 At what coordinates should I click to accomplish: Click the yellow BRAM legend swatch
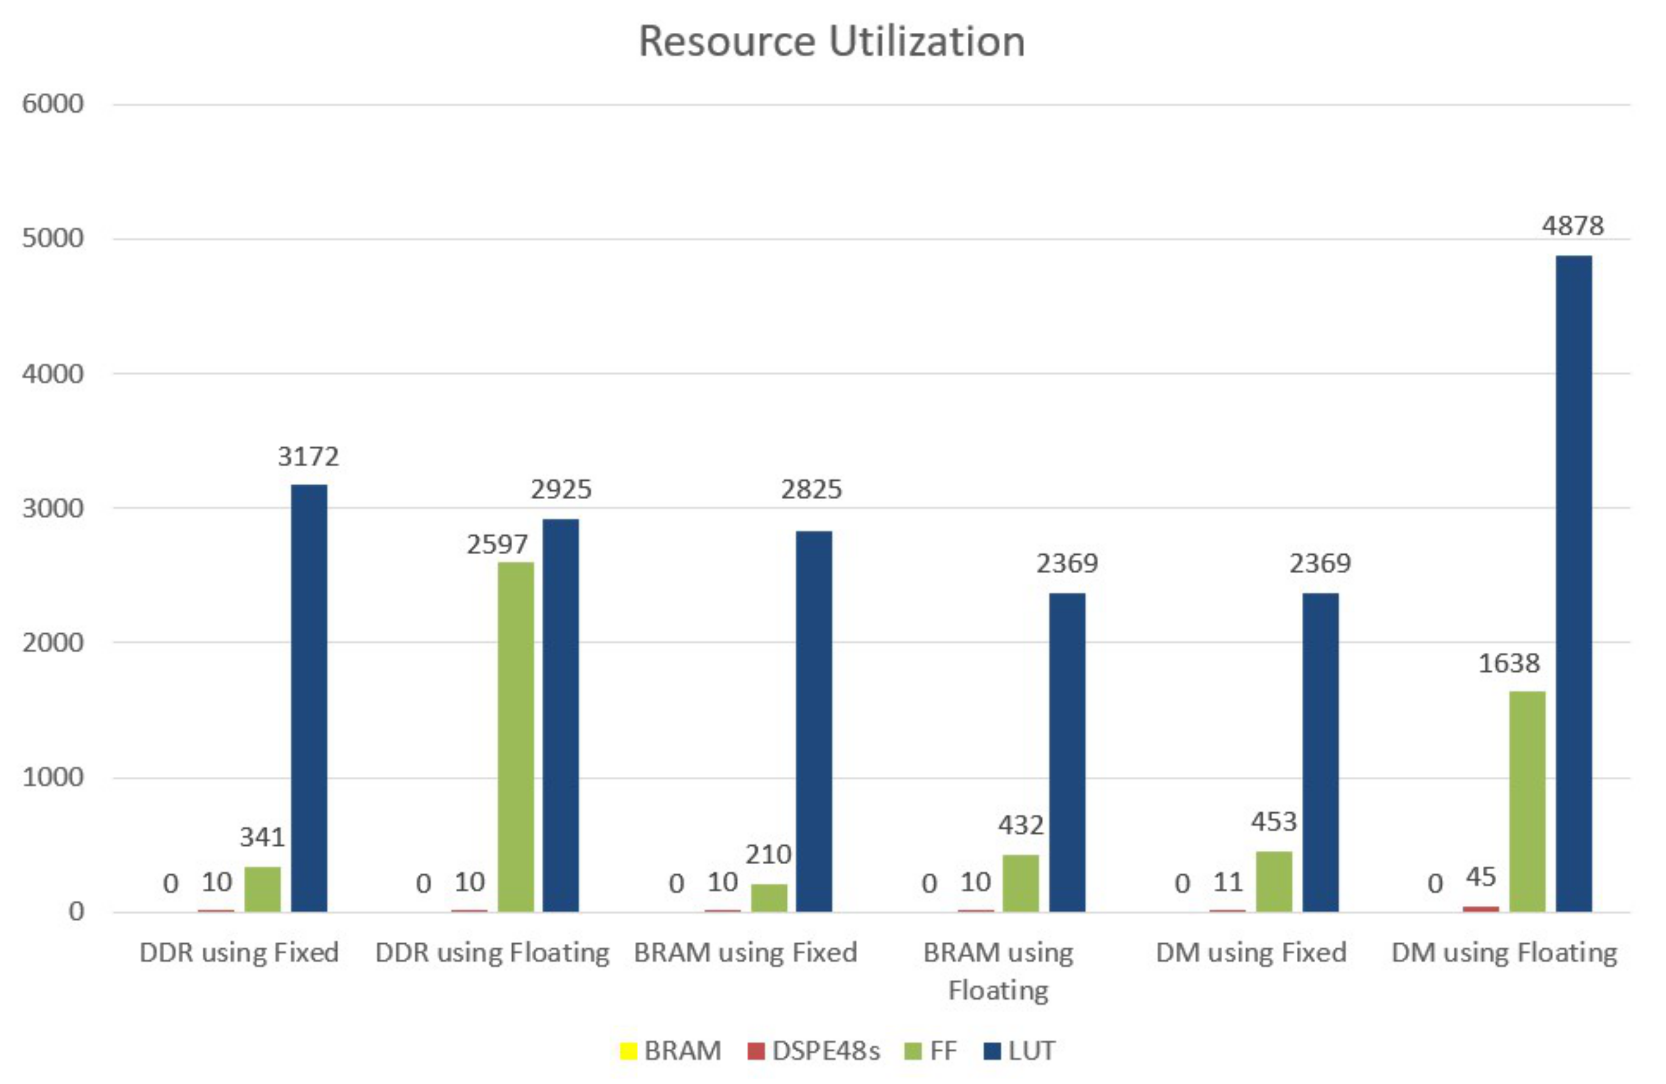coord(628,1051)
